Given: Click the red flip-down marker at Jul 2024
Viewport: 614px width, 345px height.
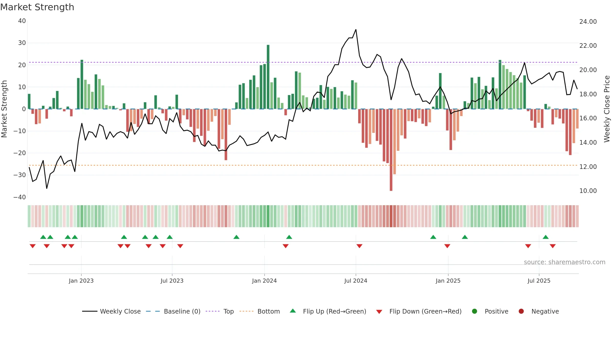Looking at the screenshot, I should tap(359, 246).
